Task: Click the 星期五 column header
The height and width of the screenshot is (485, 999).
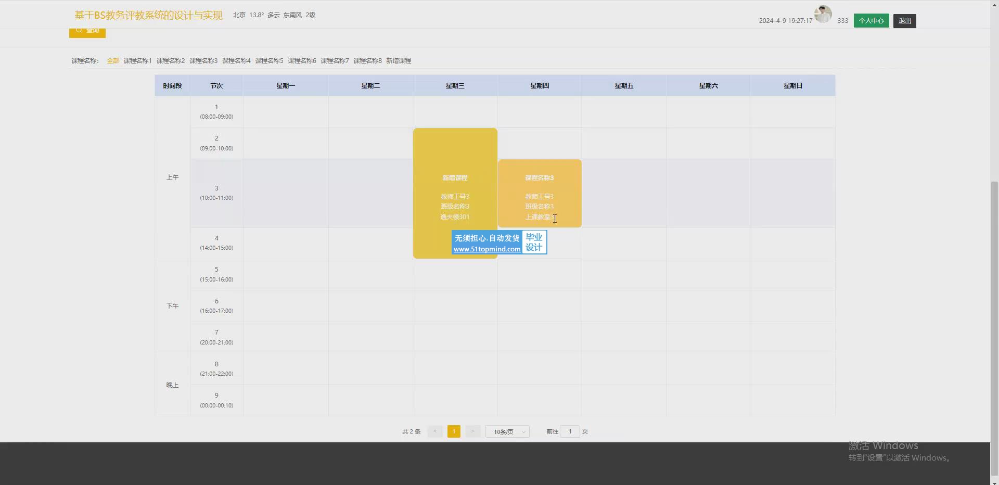Action: coord(624,86)
